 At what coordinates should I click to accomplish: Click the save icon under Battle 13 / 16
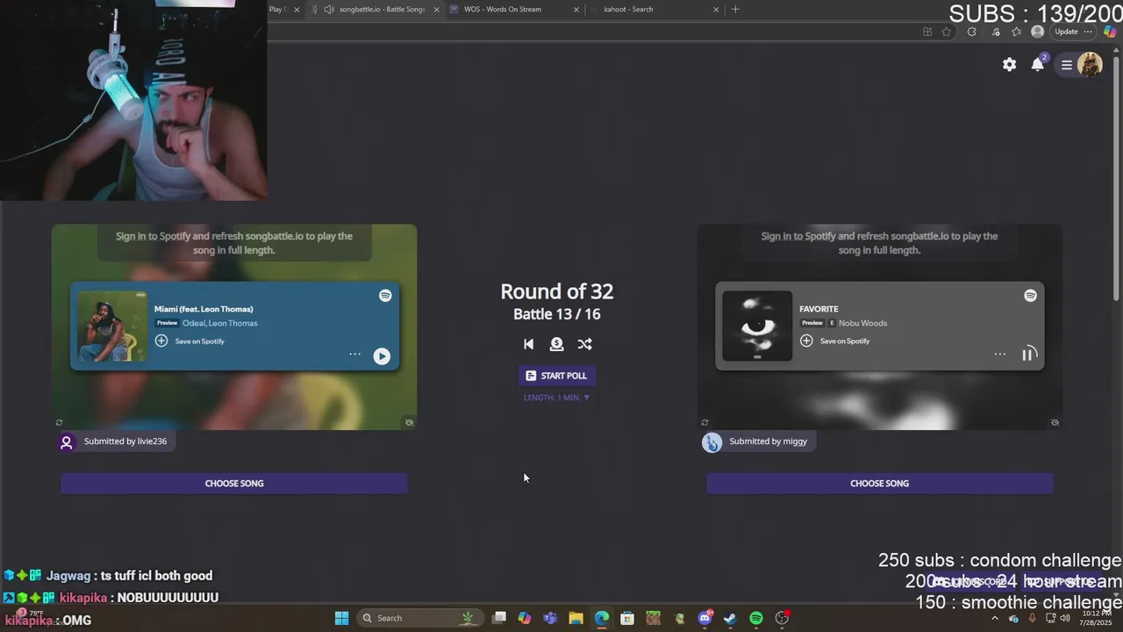(556, 344)
